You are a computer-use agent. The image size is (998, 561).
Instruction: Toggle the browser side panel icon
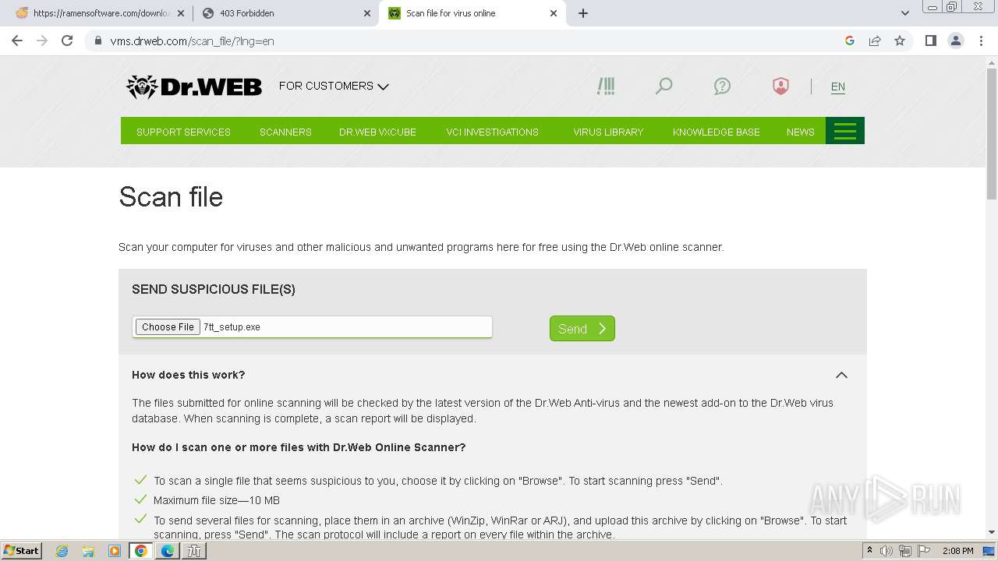coord(931,41)
